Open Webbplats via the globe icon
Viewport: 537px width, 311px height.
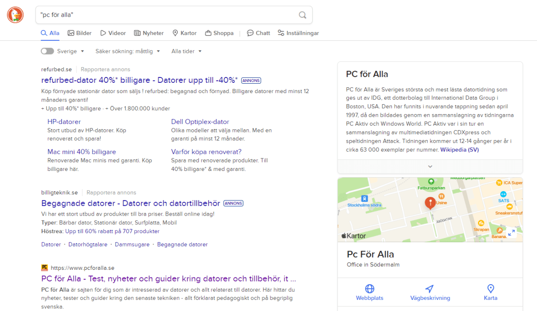point(369,289)
